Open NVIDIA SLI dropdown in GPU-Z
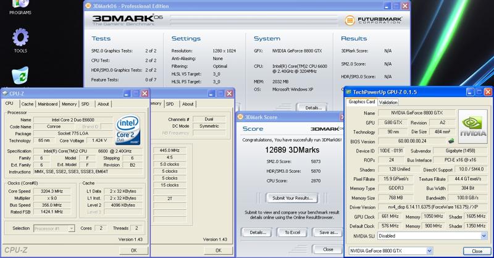This screenshot has height=258, width=494. [x=484, y=236]
